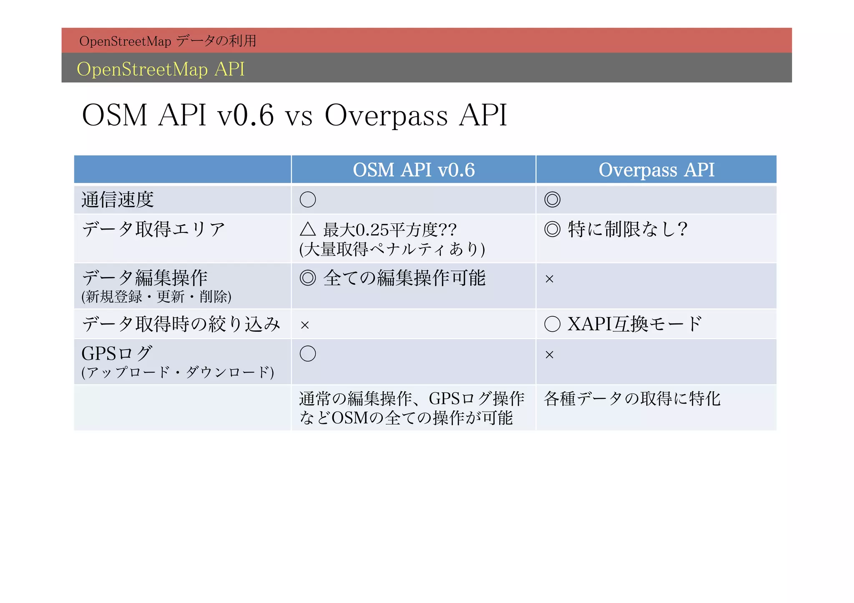Click the '最大0.25平方度??' cell text
This screenshot has width=854, height=603.
click(390, 230)
